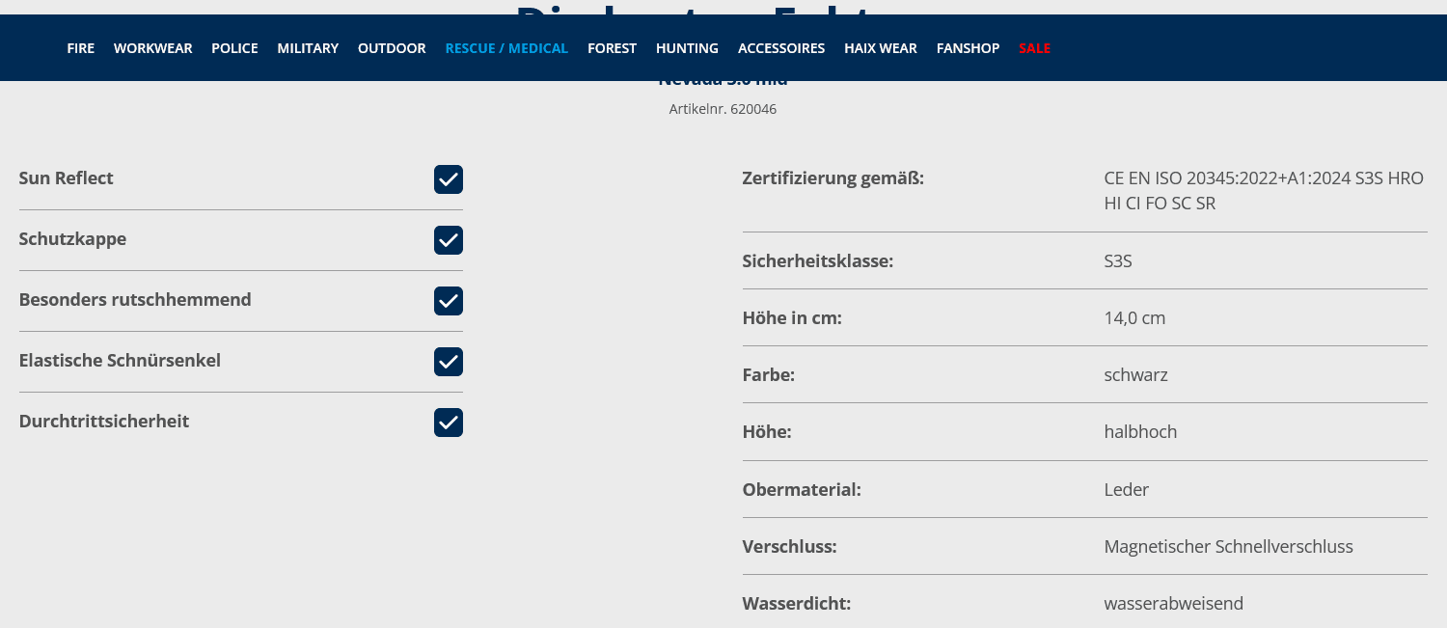The width and height of the screenshot is (1447, 628).
Task: Click the Zertifizierung gemäß label
Action: [833, 178]
